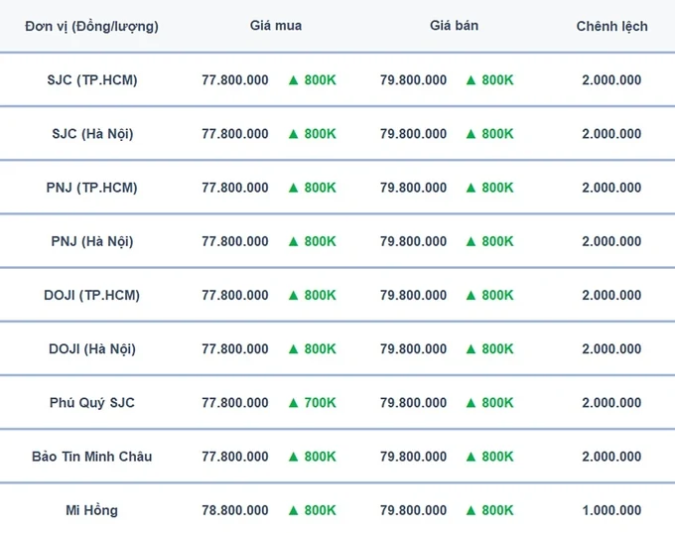The height and width of the screenshot is (533, 675).
Task: Click the 1.000.000 spread for Mi Hồng
Action: tap(611, 510)
